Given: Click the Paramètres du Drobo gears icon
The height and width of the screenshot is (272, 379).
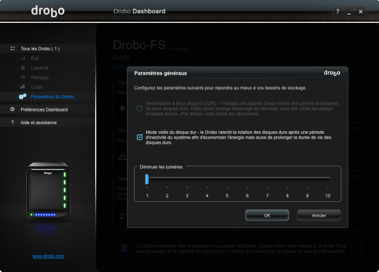Looking at the screenshot, I should click(x=22, y=97).
